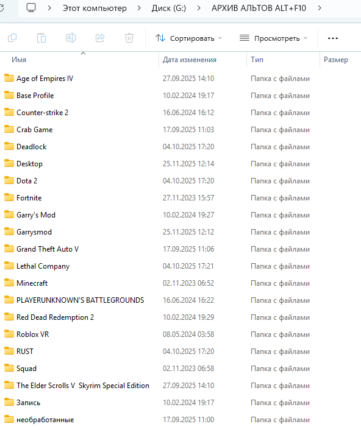The height and width of the screenshot is (435, 361).
Task: Expand chevron after Диск (G:)
Action: tap(199, 8)
